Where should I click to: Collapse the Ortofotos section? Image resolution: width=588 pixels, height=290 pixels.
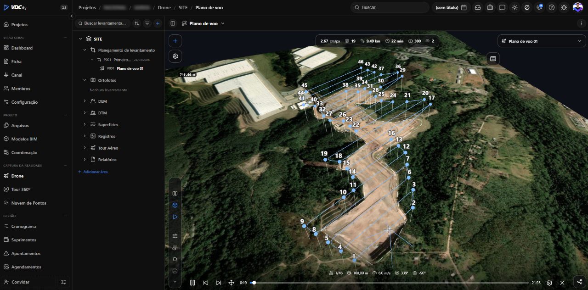pos(85,80)
